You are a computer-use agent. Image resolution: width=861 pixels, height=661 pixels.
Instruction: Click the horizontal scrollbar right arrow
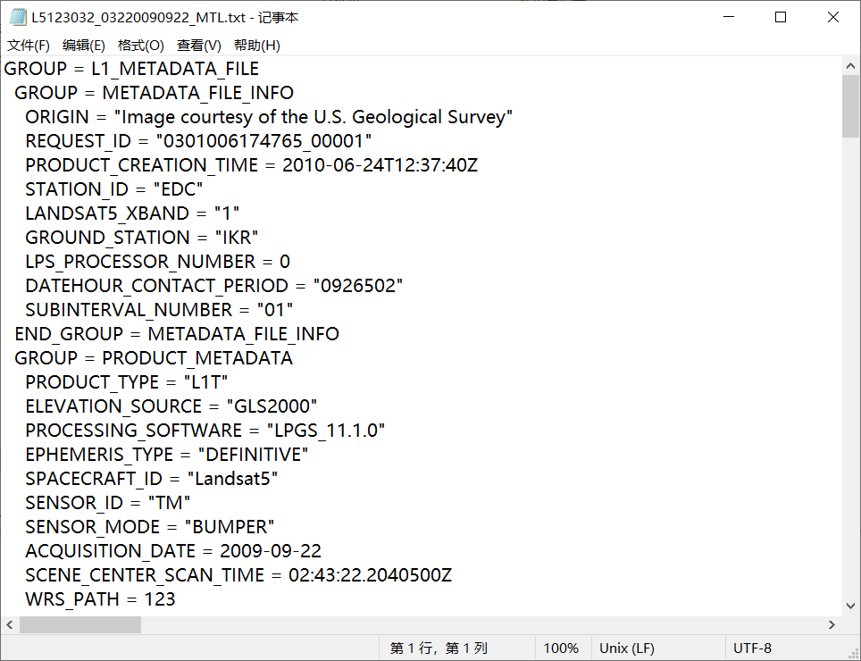(832, 624)
